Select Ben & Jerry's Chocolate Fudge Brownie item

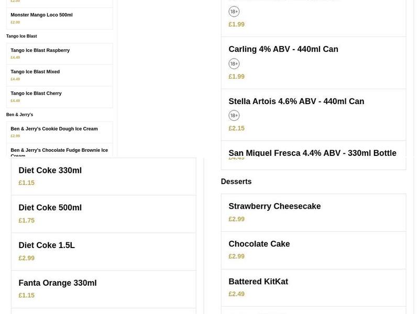60,151
